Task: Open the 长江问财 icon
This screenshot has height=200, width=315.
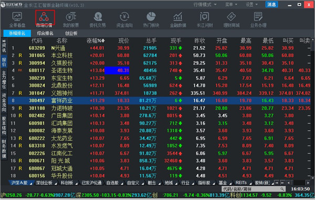Action: click(205, 19)
